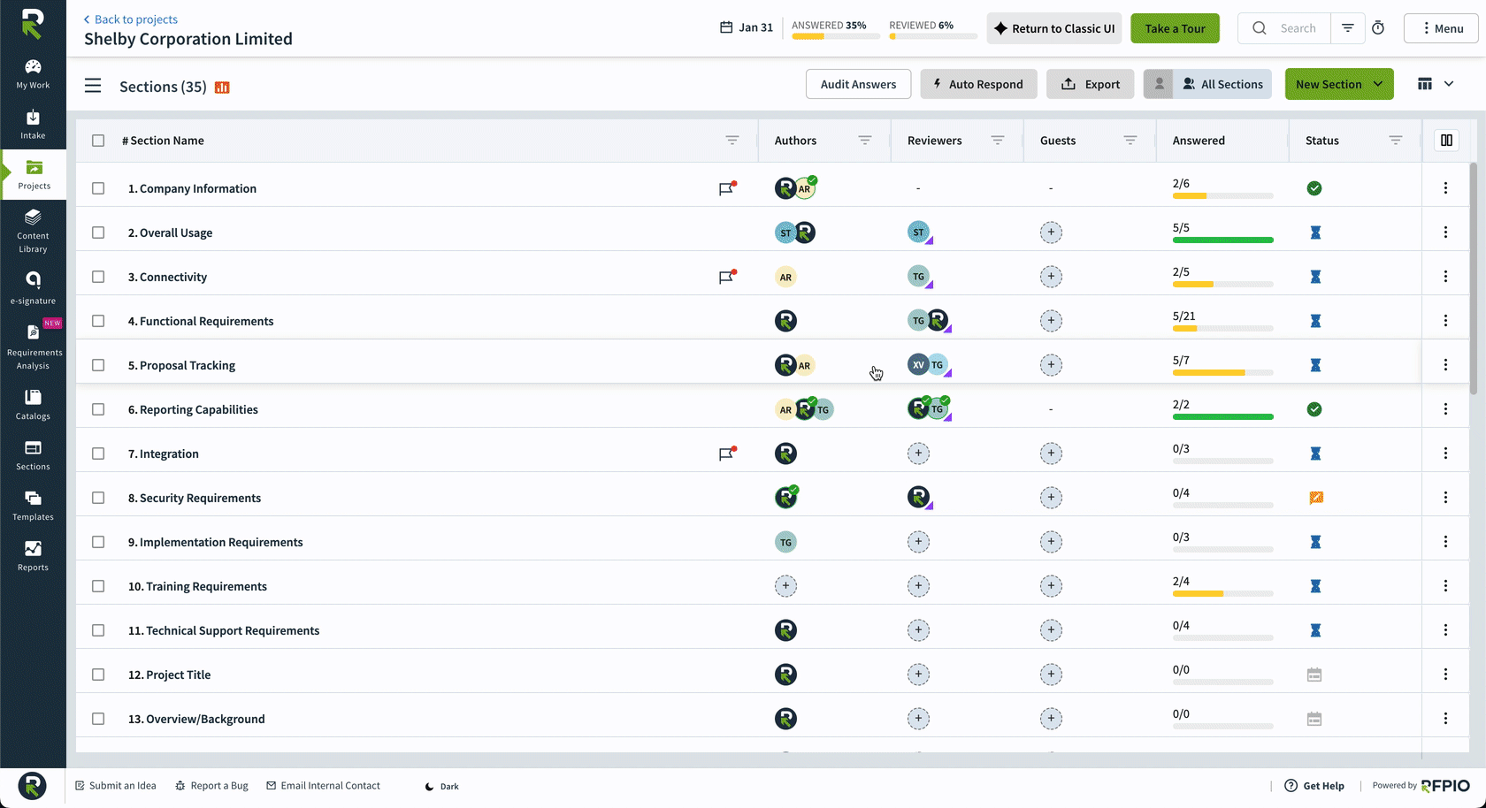Open Requirements Analysis
Image resolution: width=1486 pixels, height=808 pixels.
(x=33, y=346)
